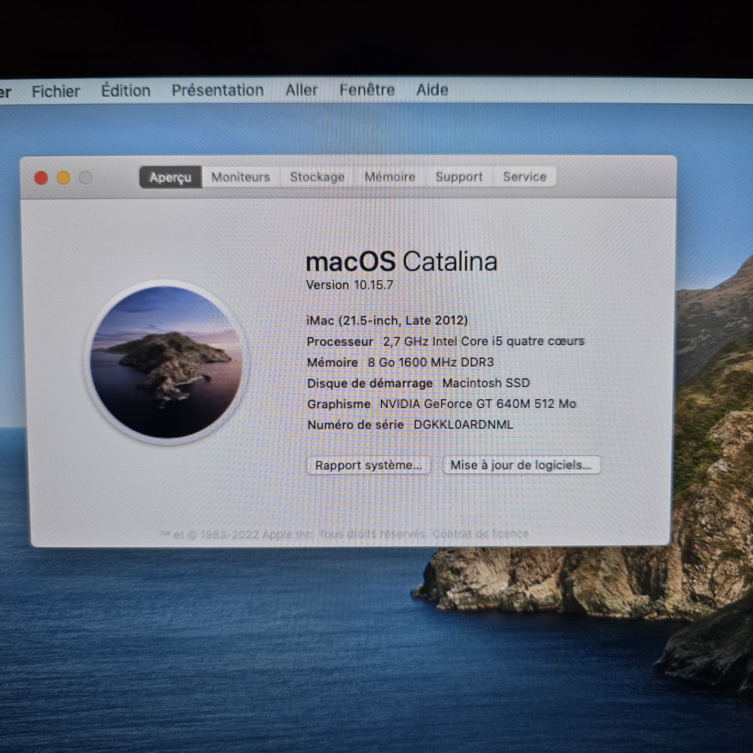Image resolution: width=753 pixels, height=753 pixels.
Task: Switch to the Aperçu tab
Action: pos(170,177)
